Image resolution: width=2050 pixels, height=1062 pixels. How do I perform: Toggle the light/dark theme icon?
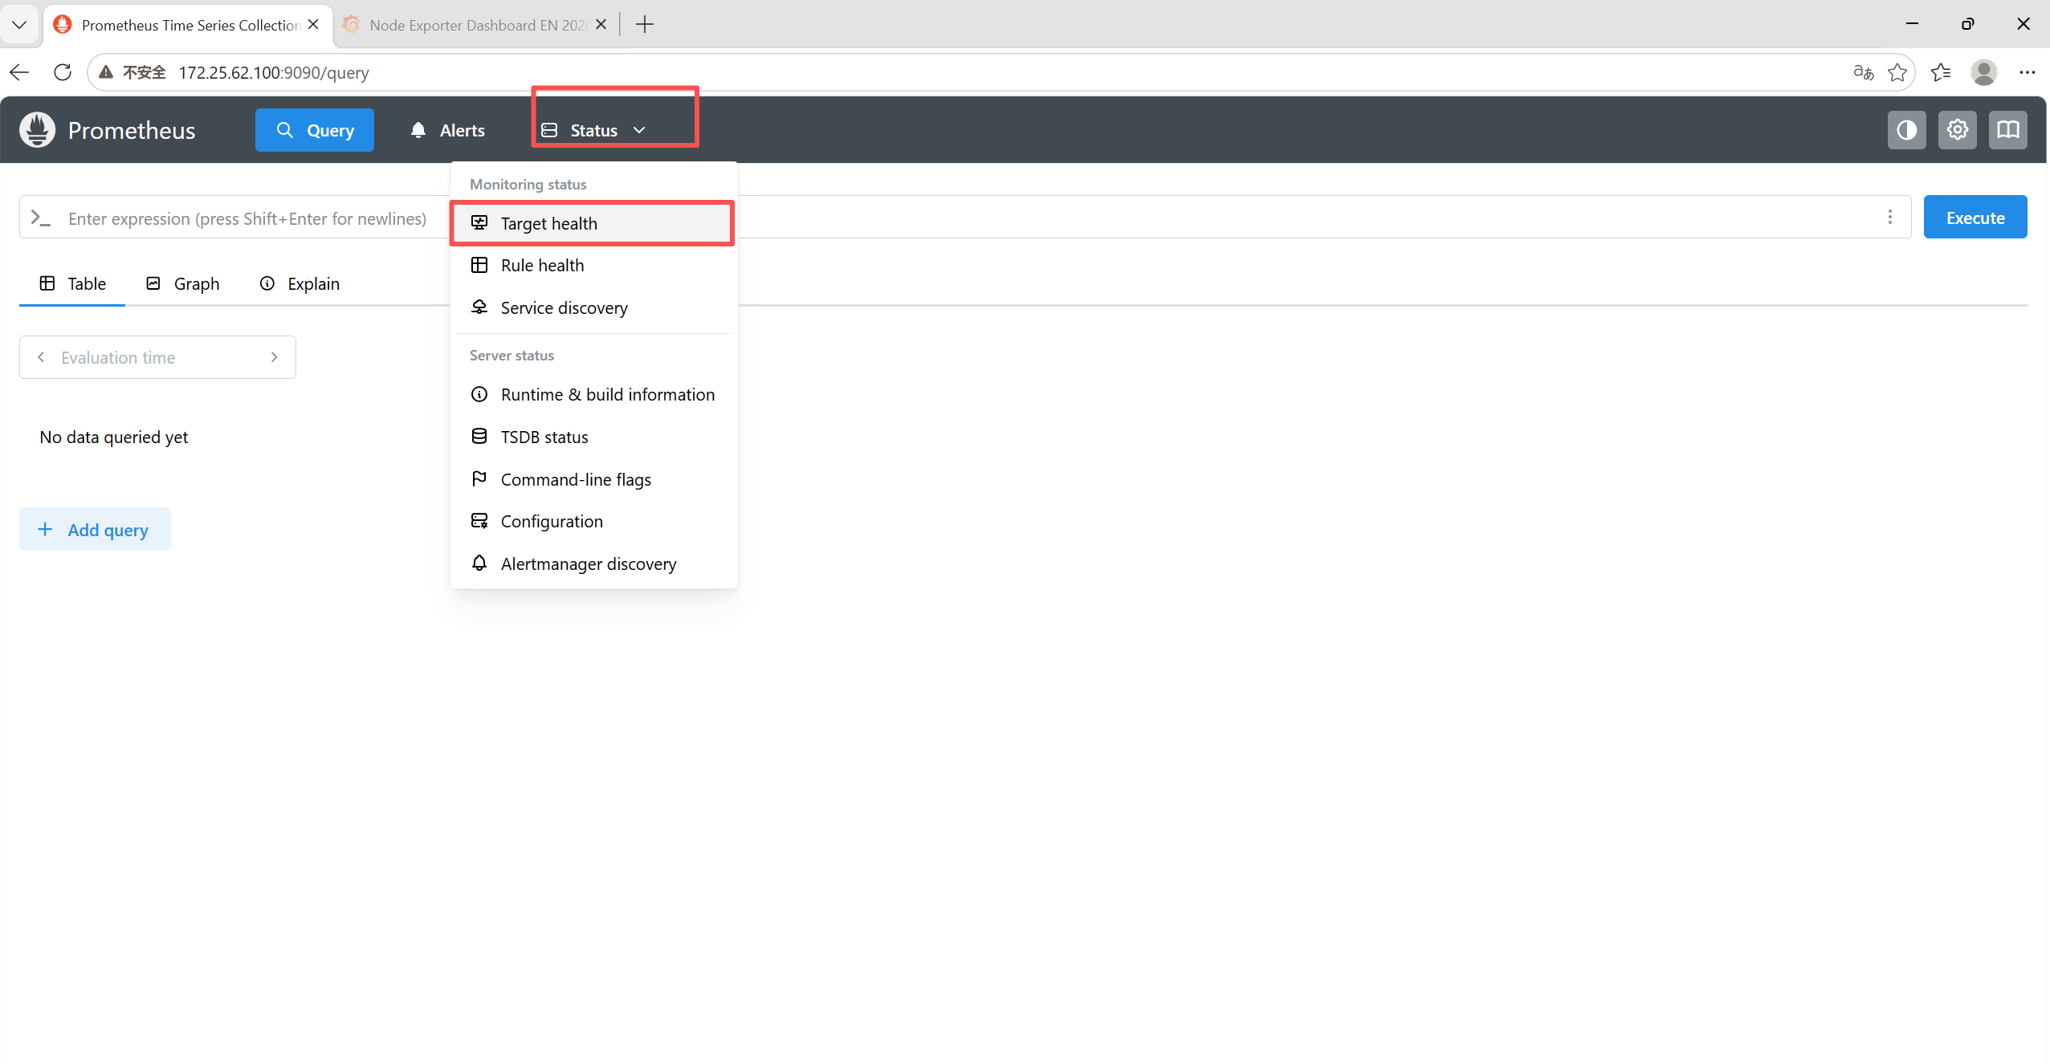click(1906, 130)
